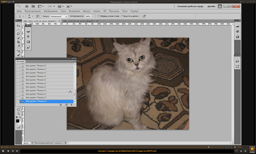Image resolution: width=256 pixels, height=154 pixels.
Task: Open the 'Режим' blending mode dropdown
Action: pos(58,16)
